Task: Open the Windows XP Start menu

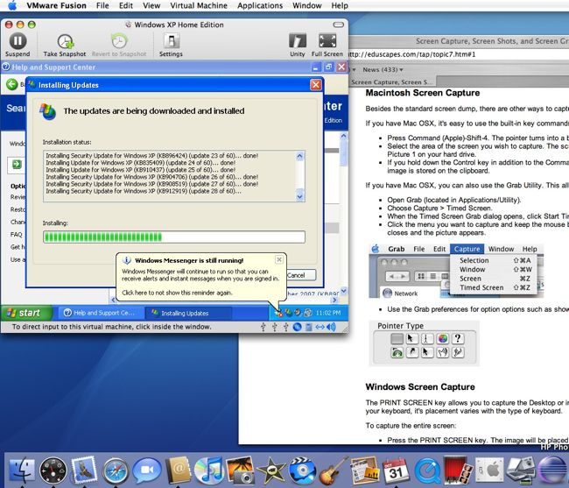Action: click(x=25, y=313)
